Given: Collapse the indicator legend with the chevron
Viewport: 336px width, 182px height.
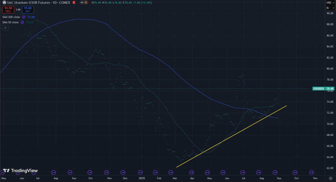Looking at the screenshot, I should [x=6, y=28].
